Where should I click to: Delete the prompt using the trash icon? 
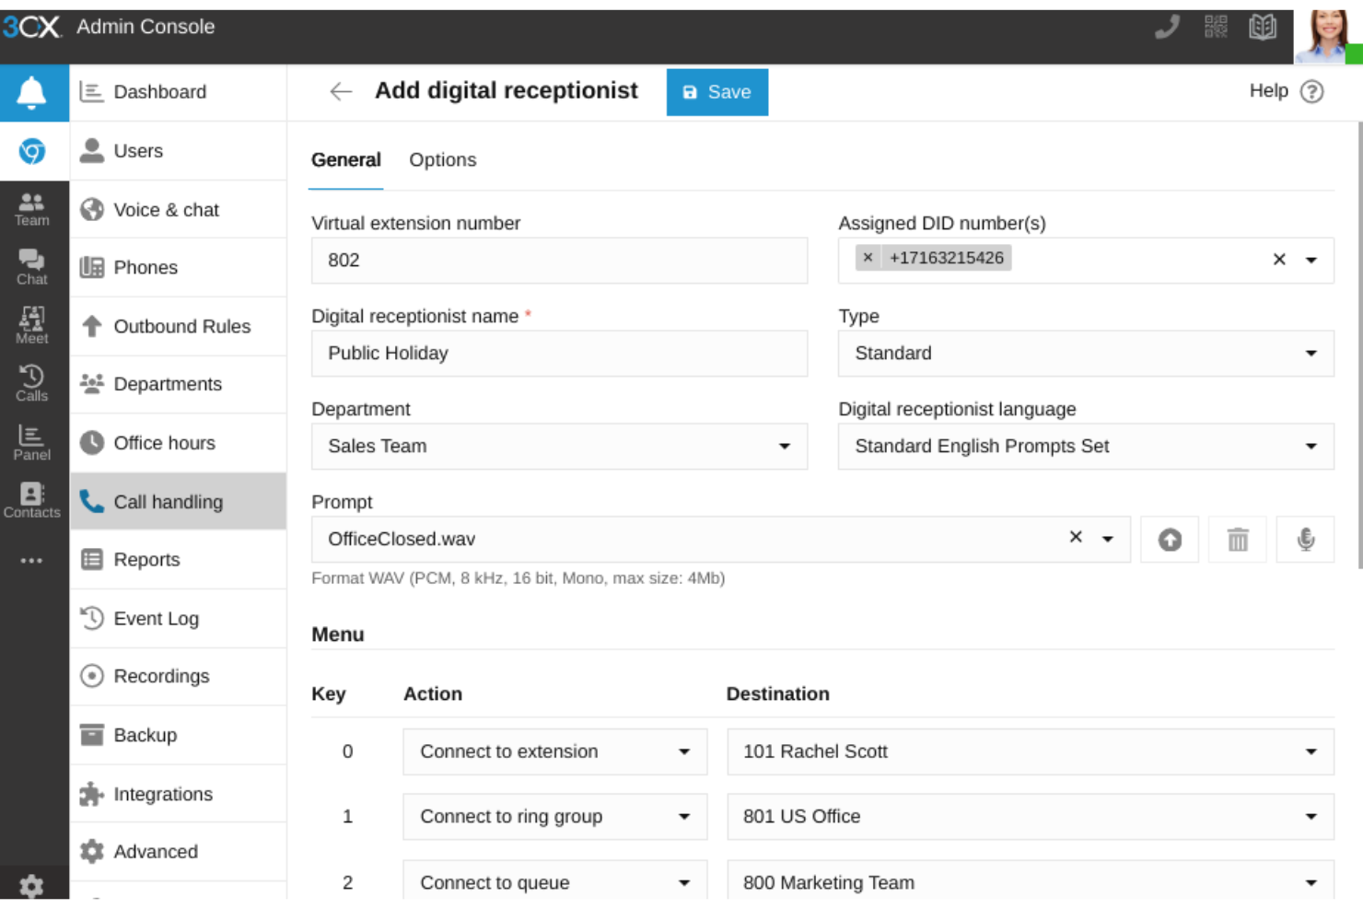(1237, 539)
